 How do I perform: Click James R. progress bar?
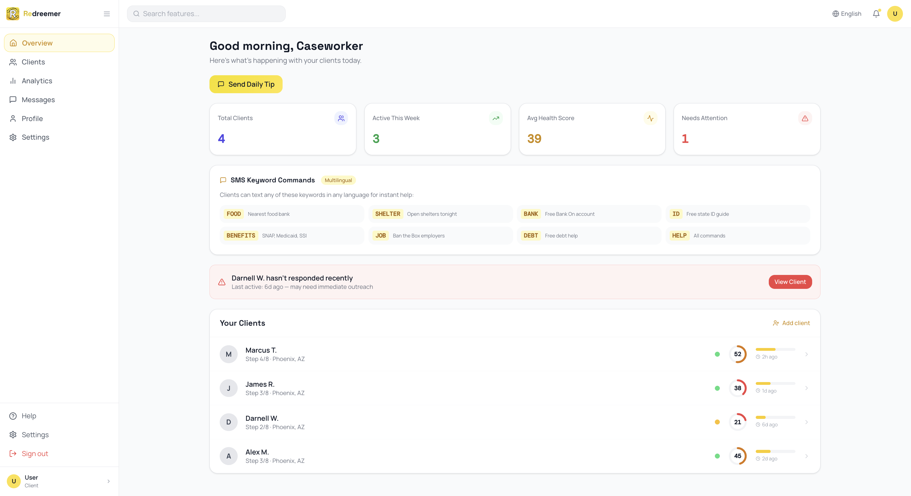pyautogui.click(x=775, y=383)
